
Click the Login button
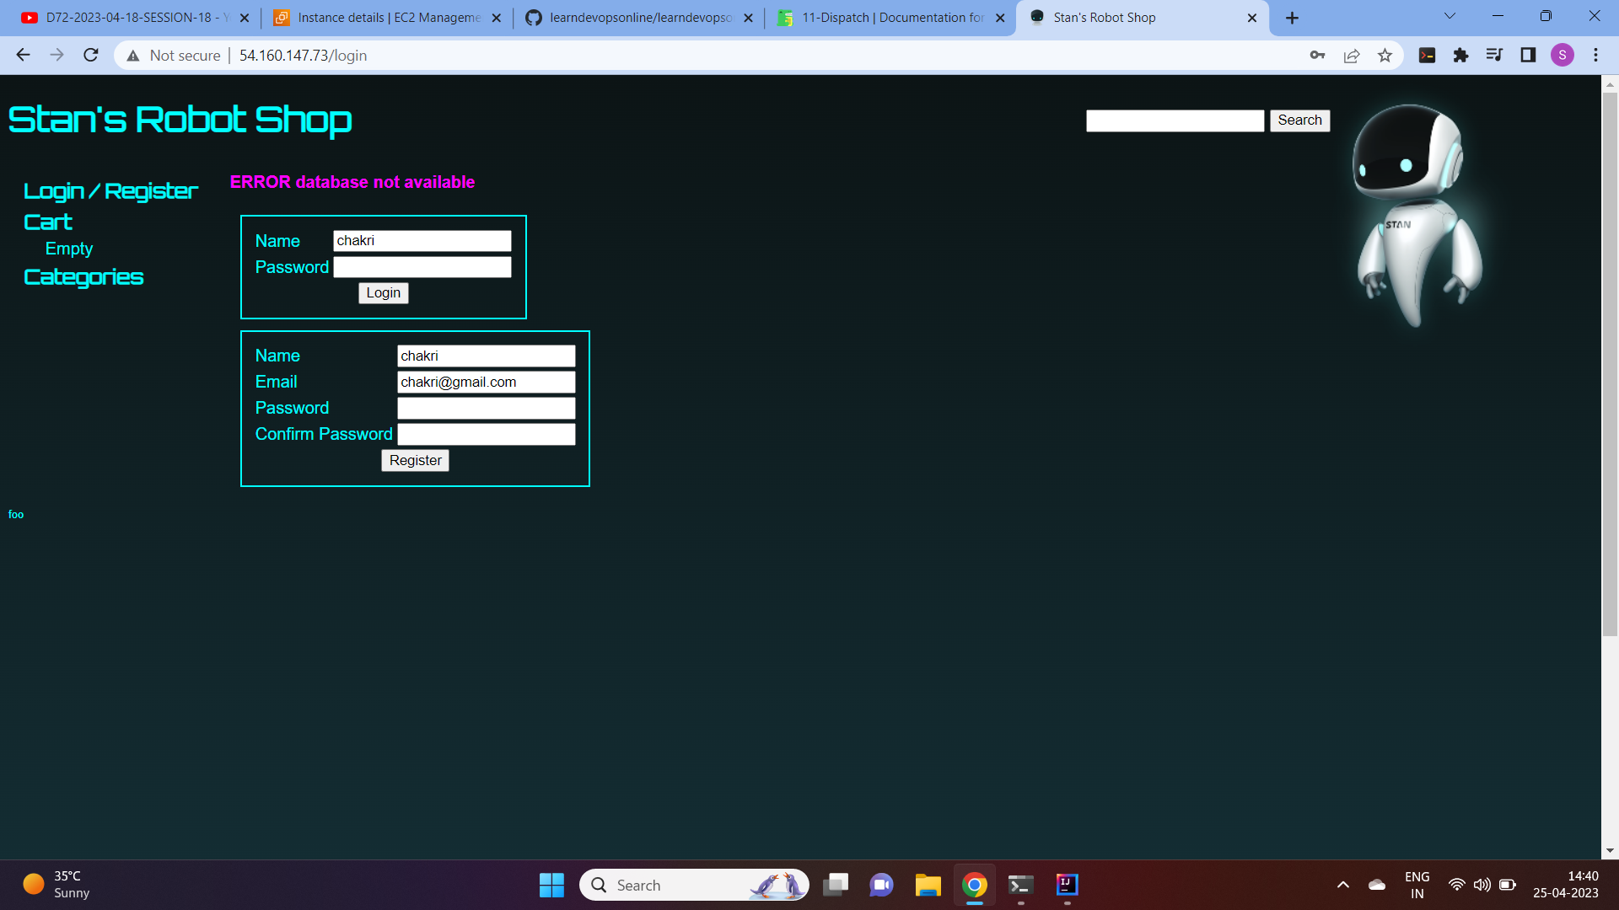[x=383, y=292]
